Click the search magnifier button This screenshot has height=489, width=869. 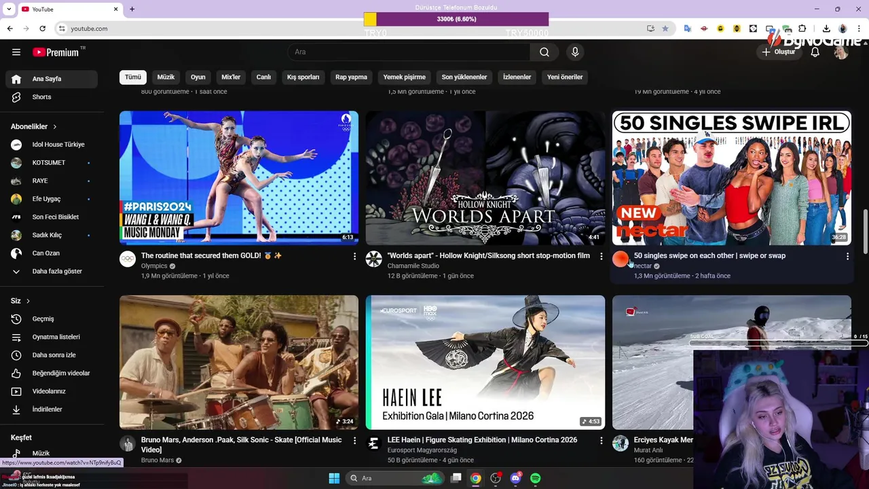click(544, 52)
